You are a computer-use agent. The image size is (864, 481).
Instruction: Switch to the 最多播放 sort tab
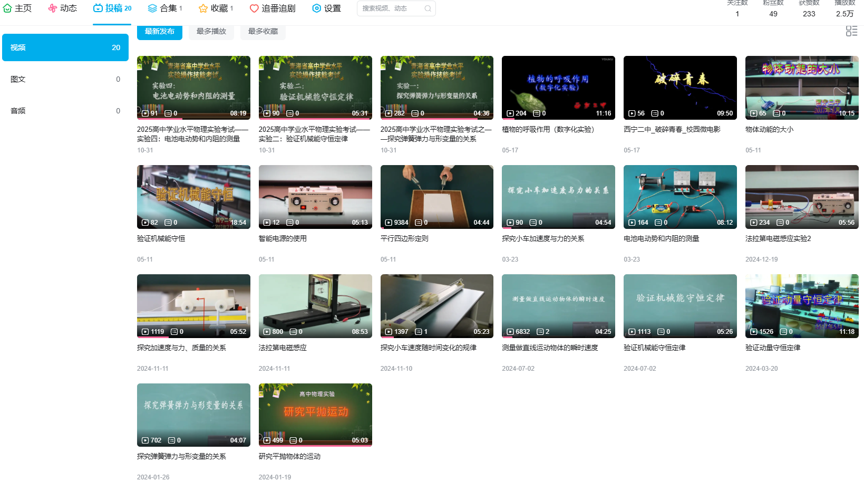[x=211, y=31]
